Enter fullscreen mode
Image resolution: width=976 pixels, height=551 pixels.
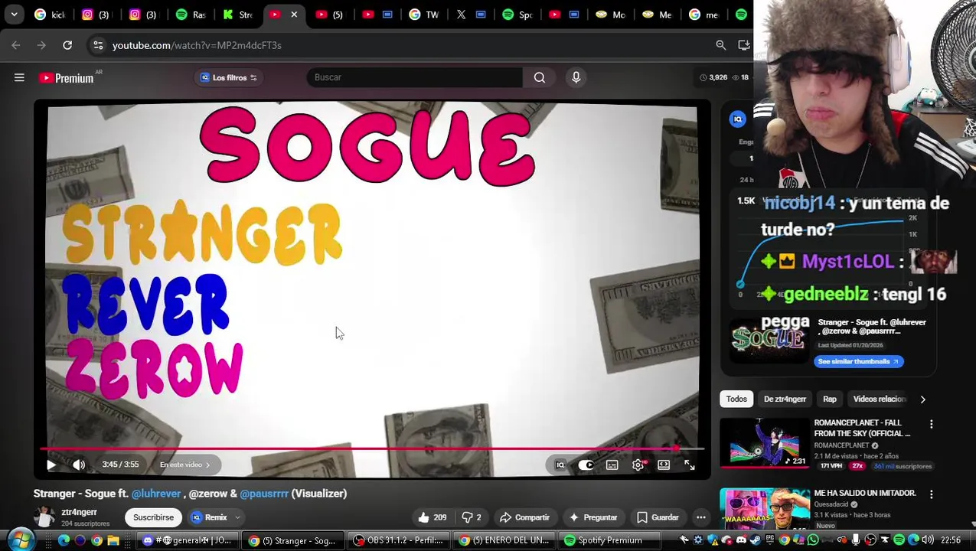(690, 465)
